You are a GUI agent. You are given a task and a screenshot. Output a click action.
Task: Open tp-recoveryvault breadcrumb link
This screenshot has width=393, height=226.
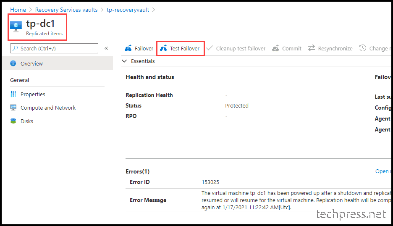[x=128, y=10]
